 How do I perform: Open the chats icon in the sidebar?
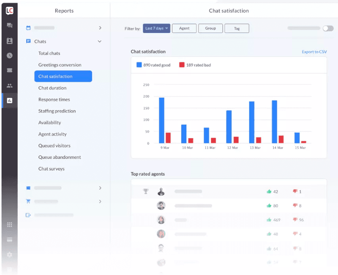pyautogui.click(x=9, y=26)
